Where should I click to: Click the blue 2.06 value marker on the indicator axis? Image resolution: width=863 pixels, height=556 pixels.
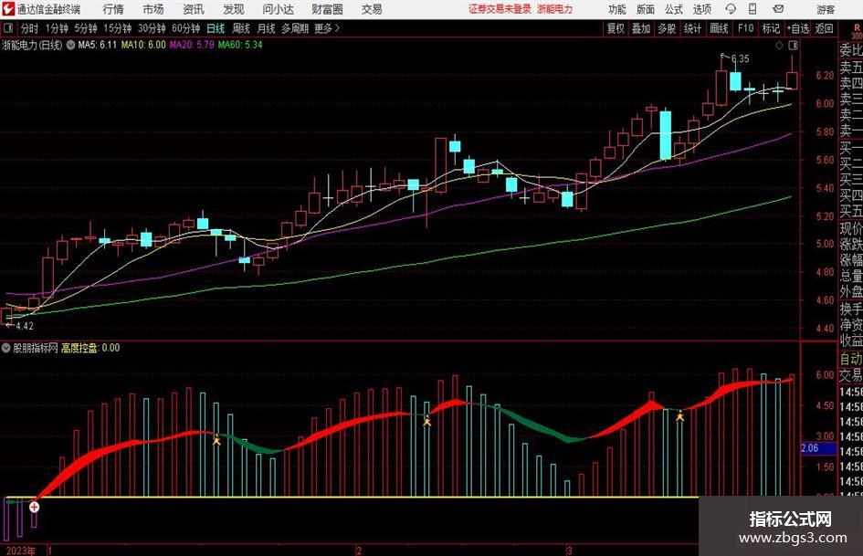click(817, 448)
